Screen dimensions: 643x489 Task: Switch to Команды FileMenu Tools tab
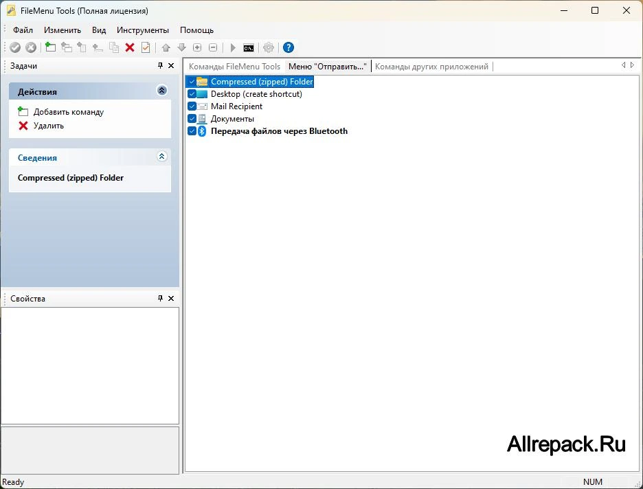234,67
